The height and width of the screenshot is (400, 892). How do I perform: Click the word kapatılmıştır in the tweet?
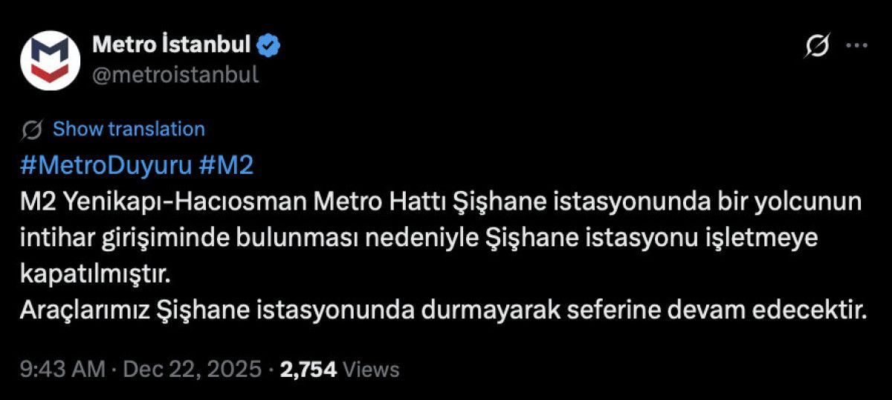coord(94,273)
